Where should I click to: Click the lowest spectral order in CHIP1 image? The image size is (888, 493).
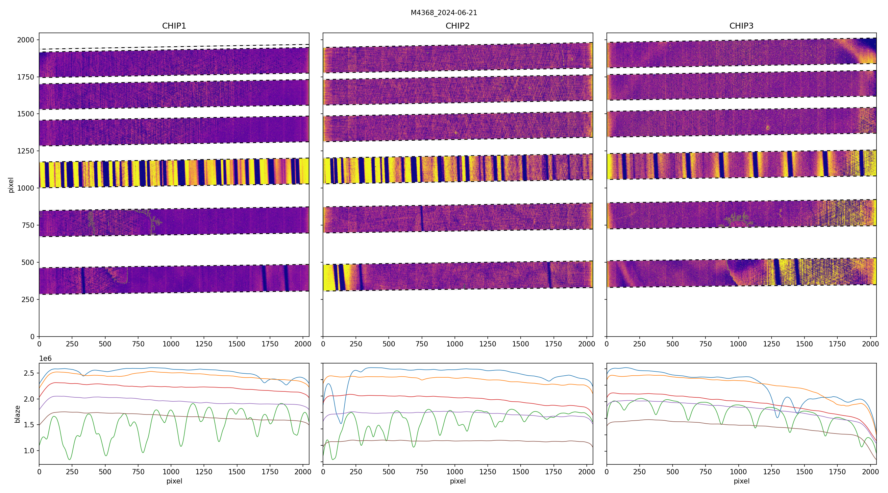(x=174, y=279)
